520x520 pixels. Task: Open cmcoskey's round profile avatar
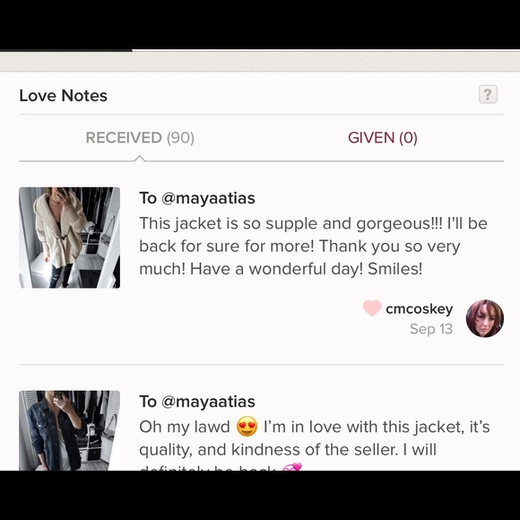(485, 318)
